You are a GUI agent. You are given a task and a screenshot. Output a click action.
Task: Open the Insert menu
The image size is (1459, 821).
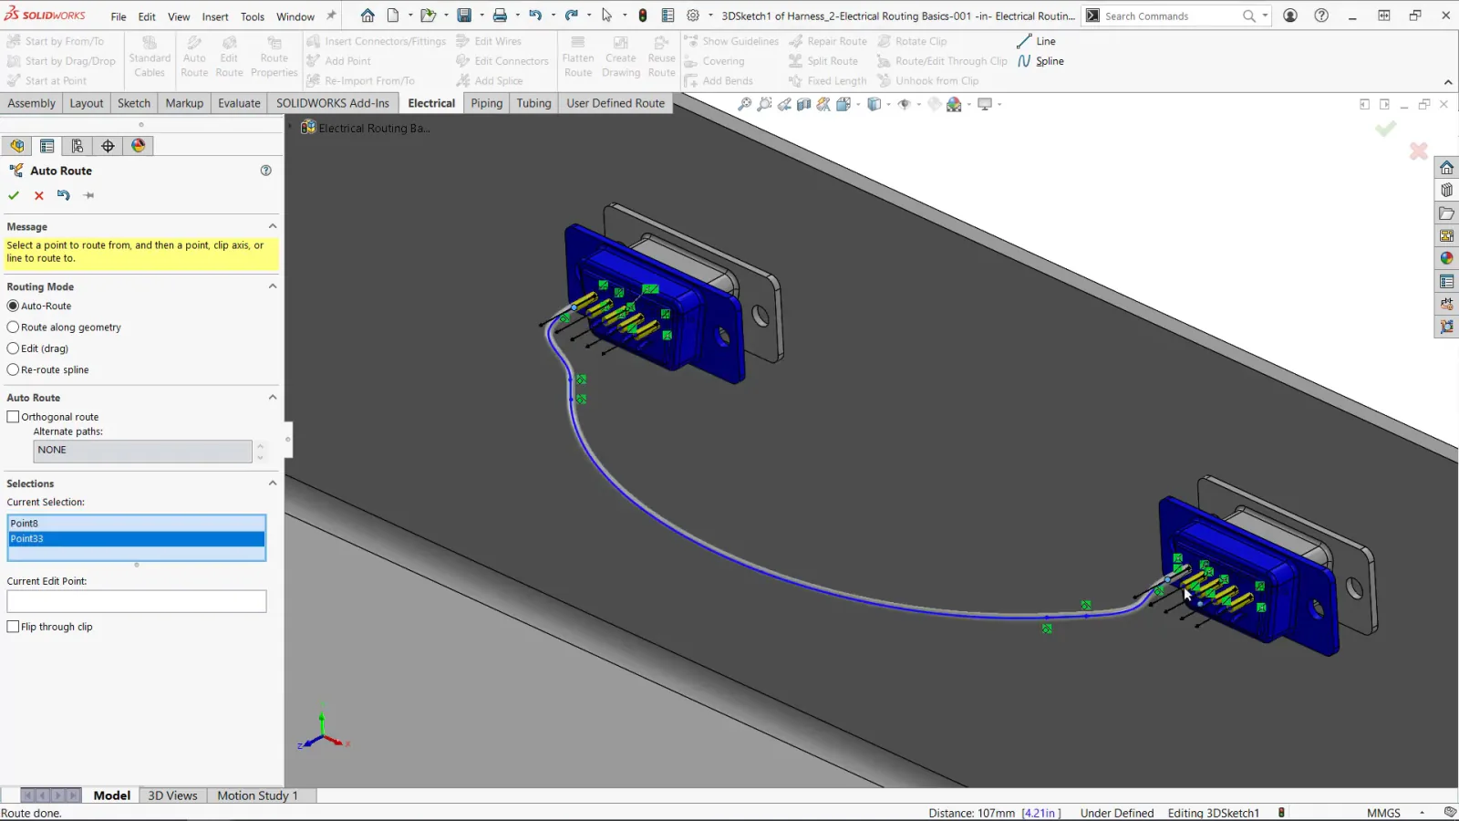(x=215, y=16)
